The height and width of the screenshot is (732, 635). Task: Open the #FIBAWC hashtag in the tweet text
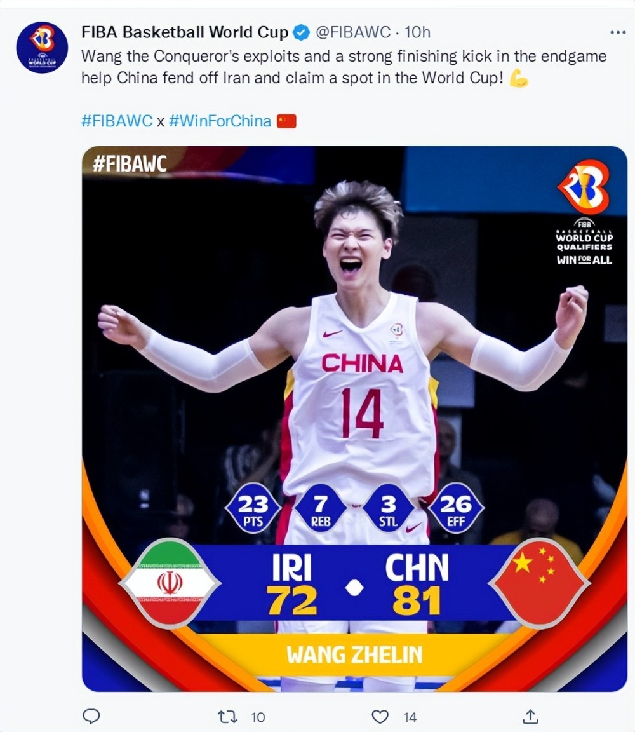click(117, 121)
